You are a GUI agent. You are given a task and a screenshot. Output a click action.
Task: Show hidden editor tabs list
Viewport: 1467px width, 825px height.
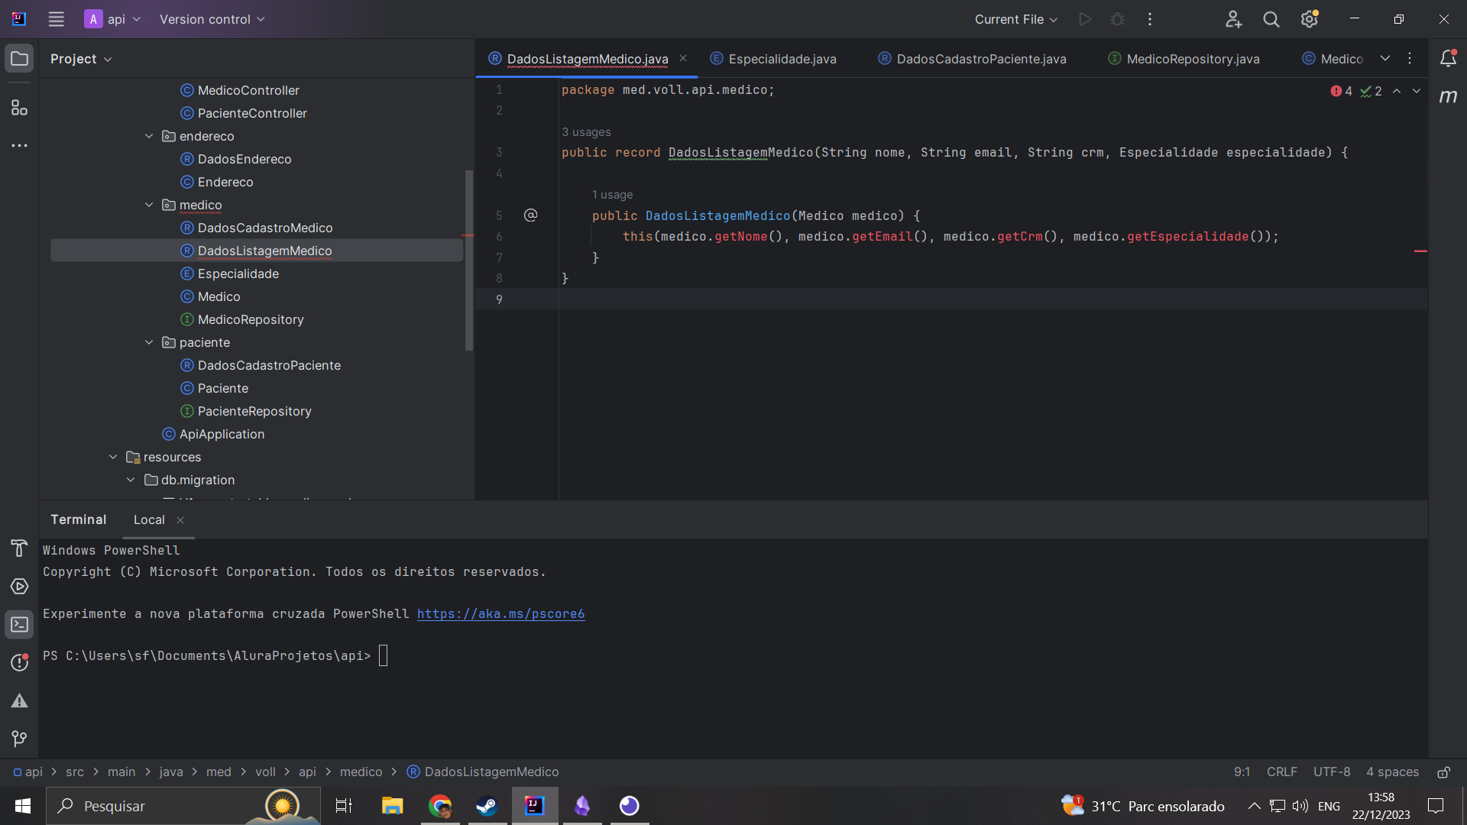pyautogui.click(x=1385, y=58)
